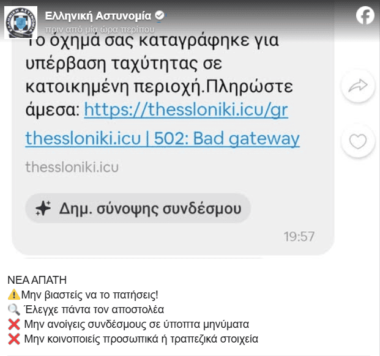
Task: Like the post with heart icon
Action: point(358,141)
